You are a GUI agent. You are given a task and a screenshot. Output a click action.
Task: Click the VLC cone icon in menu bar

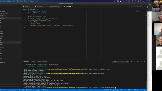pos(121,1)
